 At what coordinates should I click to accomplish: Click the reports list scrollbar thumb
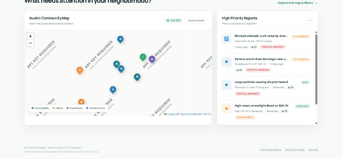pyautogui.click(x=316, y=69)
